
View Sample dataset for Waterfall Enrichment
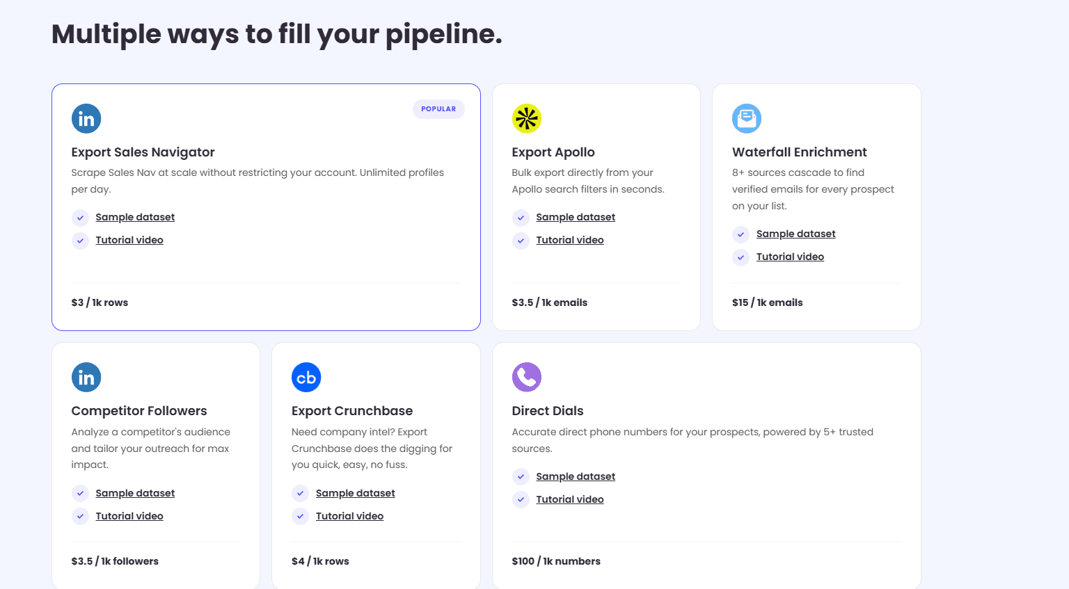click(796, 234)
